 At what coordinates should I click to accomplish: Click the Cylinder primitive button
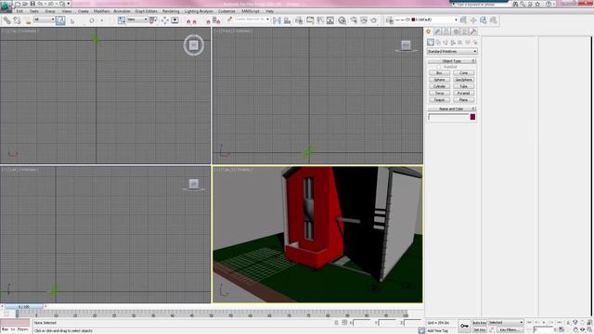coord(439,86)
